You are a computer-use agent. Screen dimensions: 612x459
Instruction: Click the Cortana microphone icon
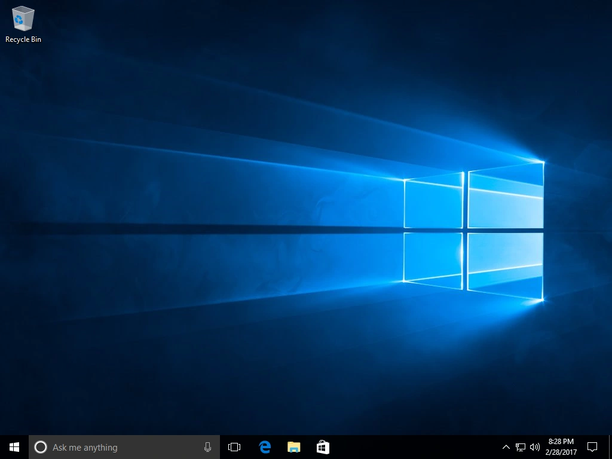coord(207,446)
